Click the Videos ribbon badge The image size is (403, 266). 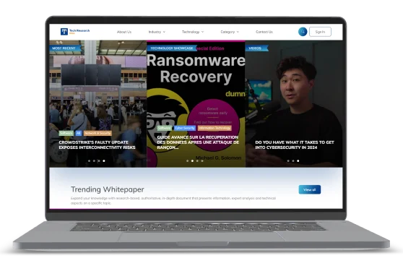coord(256,48)
